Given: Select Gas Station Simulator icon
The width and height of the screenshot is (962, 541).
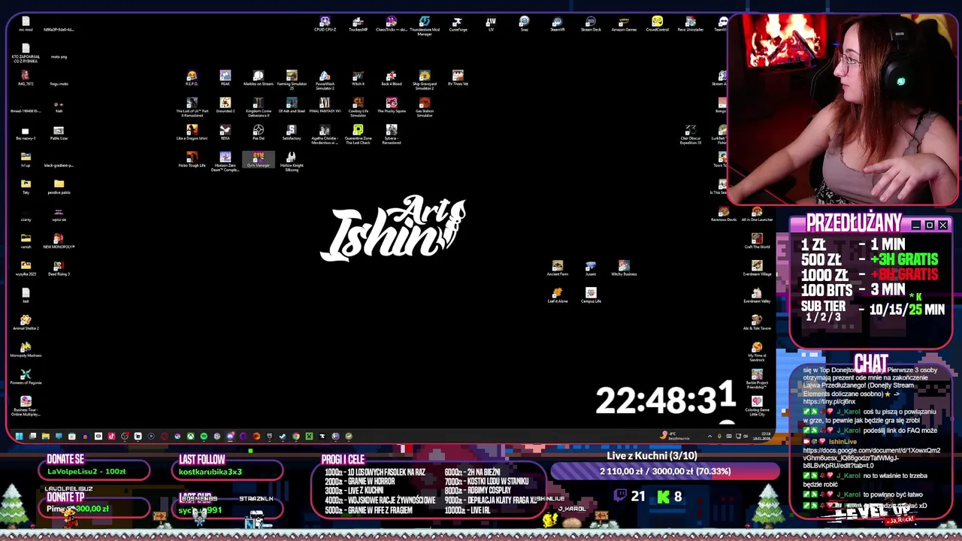Looking at the screenshot, I should 425,107.
